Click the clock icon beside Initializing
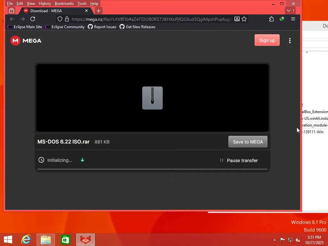The width and height of the screenshot is (328, 246). coord(41,160)
